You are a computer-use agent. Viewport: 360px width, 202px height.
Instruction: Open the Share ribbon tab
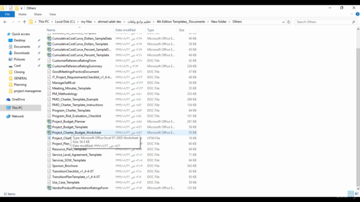(38, 14)
